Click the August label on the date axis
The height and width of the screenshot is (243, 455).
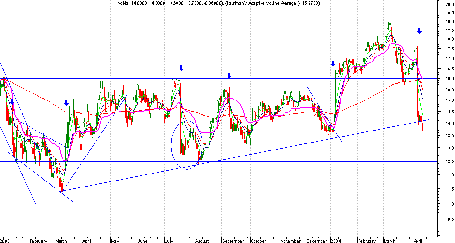202,241
